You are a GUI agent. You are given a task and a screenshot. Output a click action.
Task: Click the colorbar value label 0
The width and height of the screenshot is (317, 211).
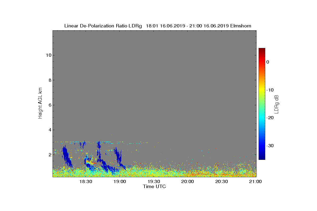[x=268, y=62]
